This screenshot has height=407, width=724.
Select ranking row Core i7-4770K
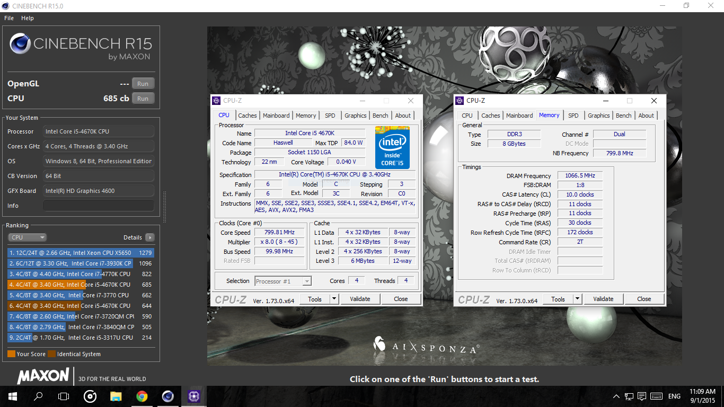pos(81,274)
